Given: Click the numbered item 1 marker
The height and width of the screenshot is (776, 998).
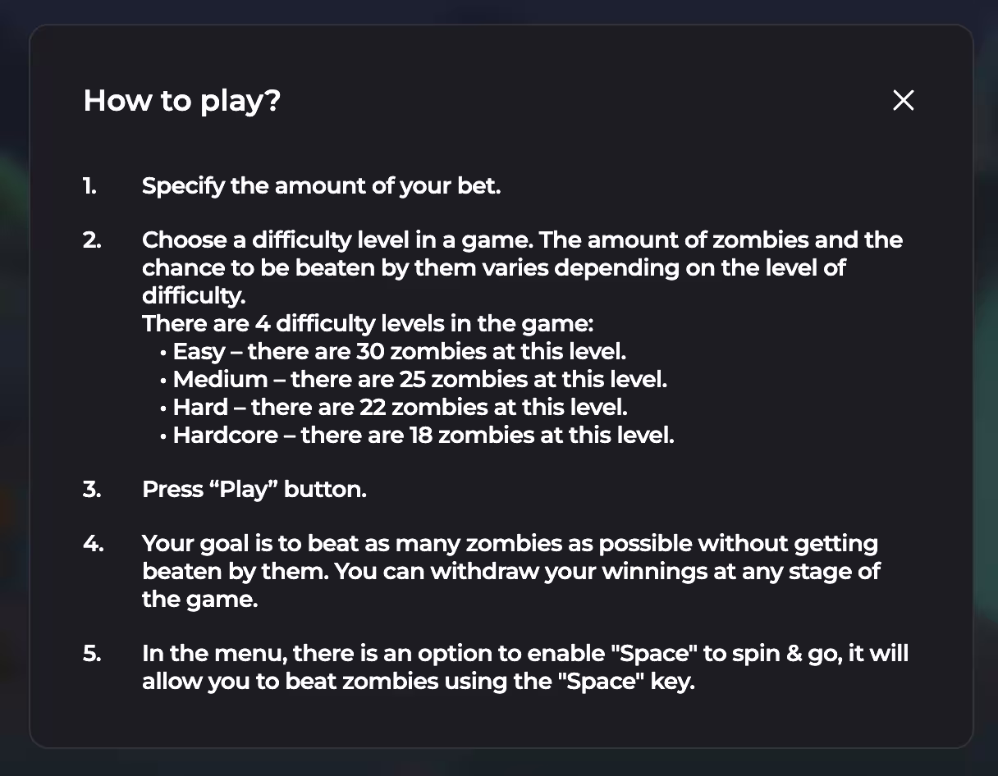Looking at the screenshot, I should coord(89,186).
